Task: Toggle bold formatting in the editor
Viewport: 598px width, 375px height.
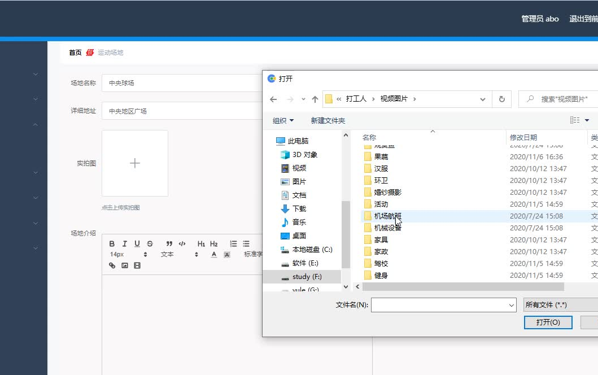Action: pyautogui.click(x=113, y=243)
